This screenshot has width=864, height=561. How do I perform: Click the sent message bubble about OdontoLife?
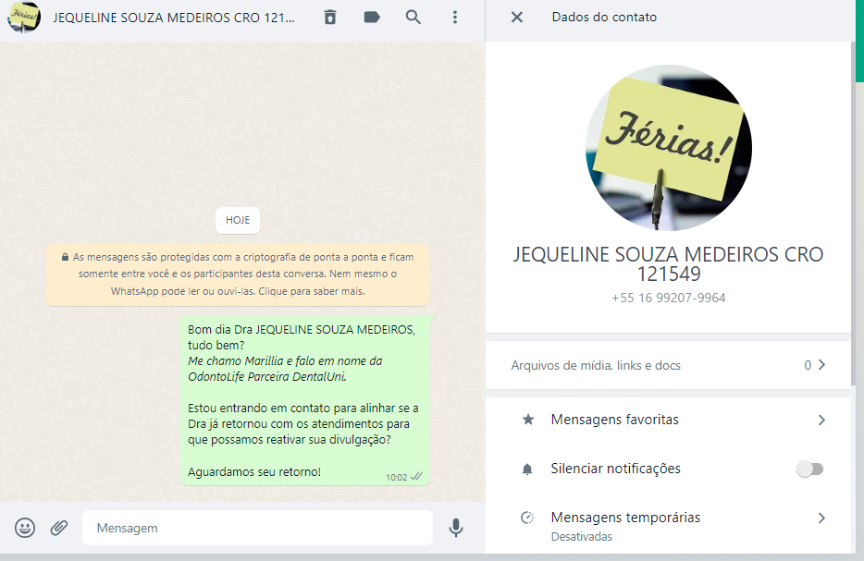point(304,400)
